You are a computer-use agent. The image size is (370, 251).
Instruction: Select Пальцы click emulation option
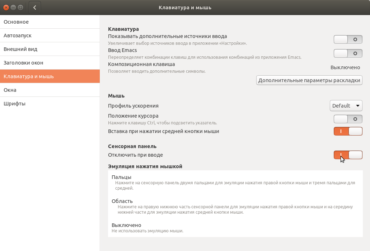click(x=121, y=177)
